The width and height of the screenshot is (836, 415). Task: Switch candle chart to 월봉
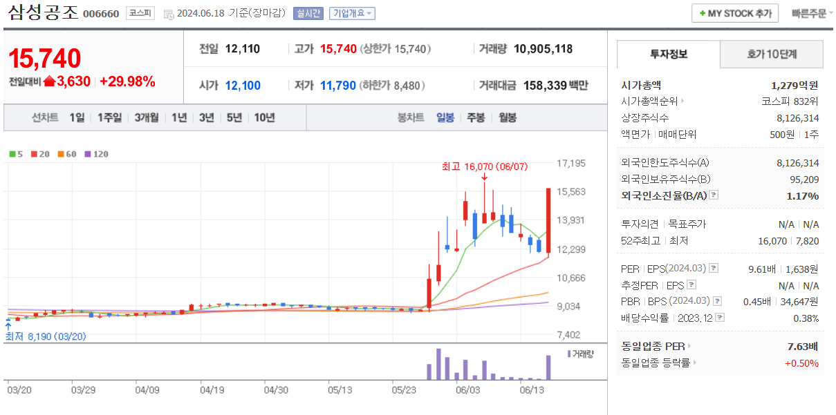508,117
